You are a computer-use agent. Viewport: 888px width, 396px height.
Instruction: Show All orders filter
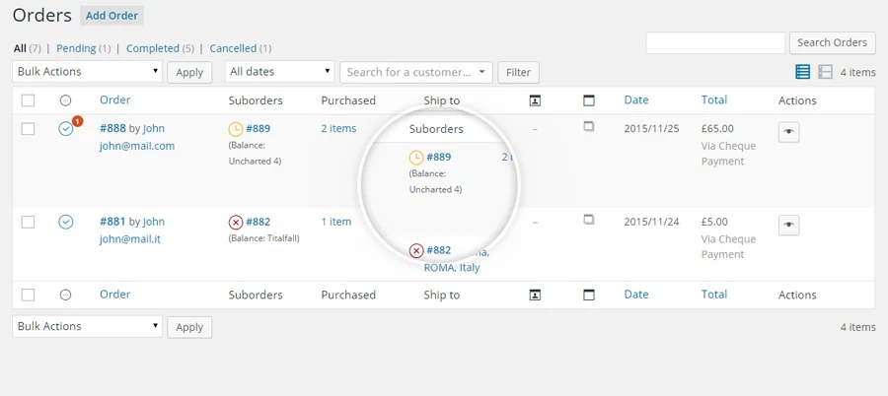point(20,48)
